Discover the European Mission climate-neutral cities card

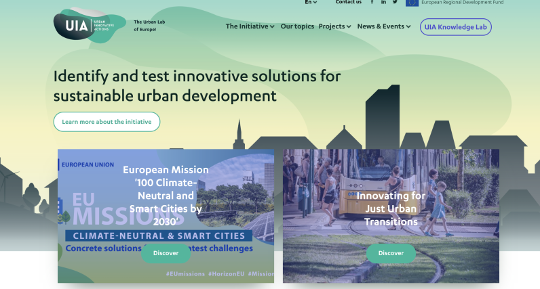click(166, 253)
